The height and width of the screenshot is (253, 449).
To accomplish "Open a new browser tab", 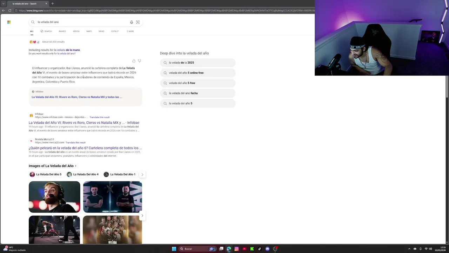I will [x=53, y=4].
